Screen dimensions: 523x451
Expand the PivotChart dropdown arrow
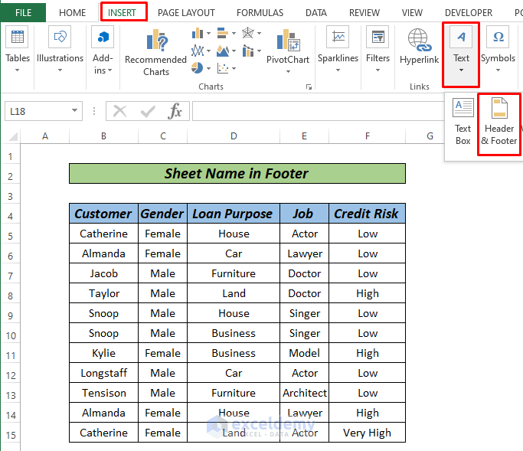(x=288, y=71)
